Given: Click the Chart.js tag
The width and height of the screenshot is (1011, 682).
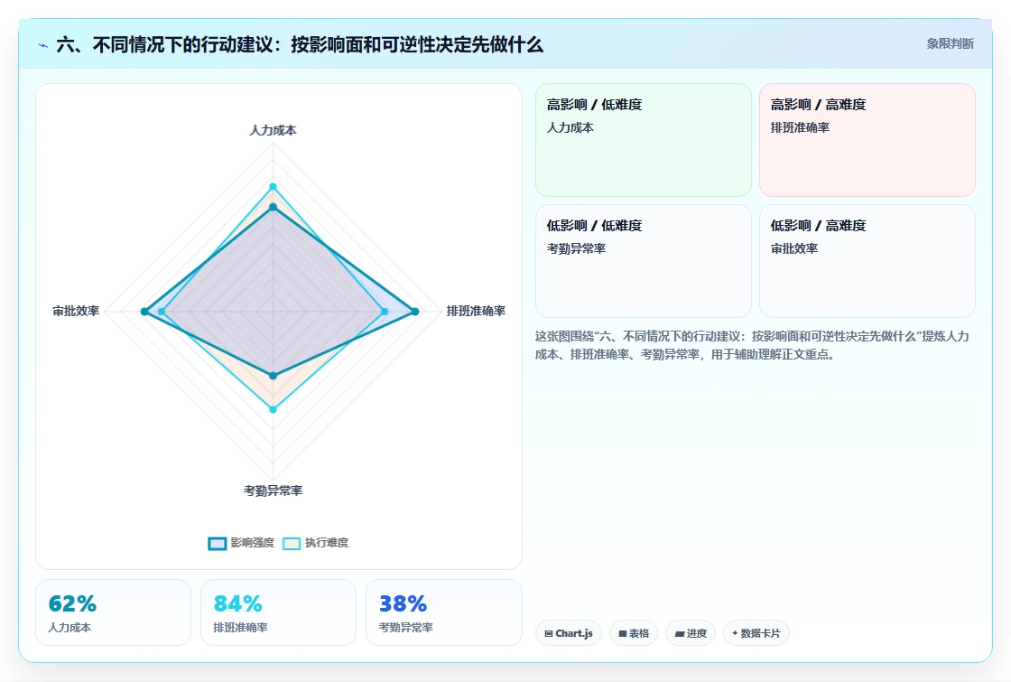Looking at the screenshot, I should tap(568, 633).
